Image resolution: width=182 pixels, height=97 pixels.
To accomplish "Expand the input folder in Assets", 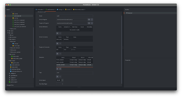I will [x=8, y=31].
